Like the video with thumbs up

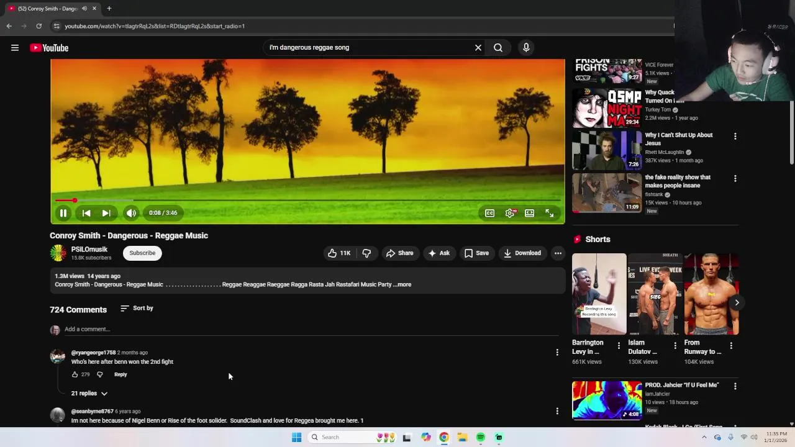point(339,253)
